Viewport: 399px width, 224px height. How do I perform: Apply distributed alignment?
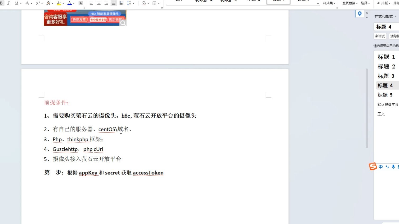121,3
